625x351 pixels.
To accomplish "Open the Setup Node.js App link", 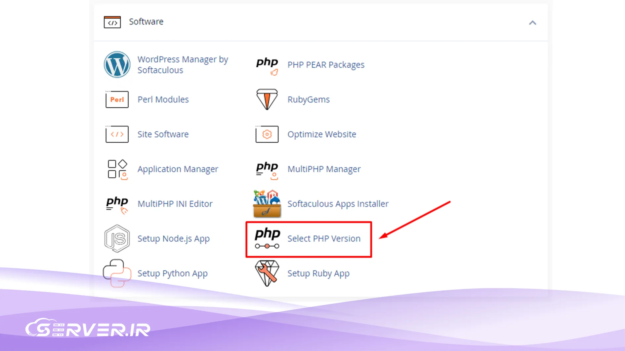I will point(174,238).
